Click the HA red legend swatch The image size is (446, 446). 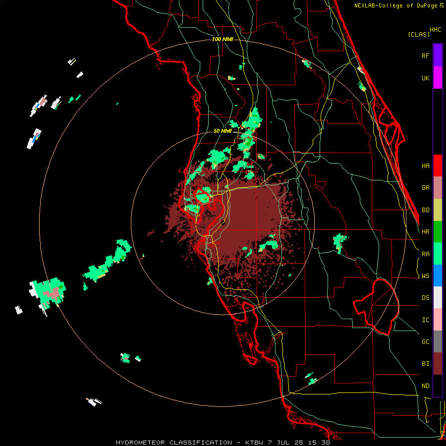click(438, 166)
